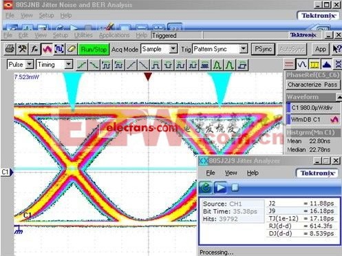Click the 7.523mW scale label
The image size is (342, 256).
tap(26, 77)
